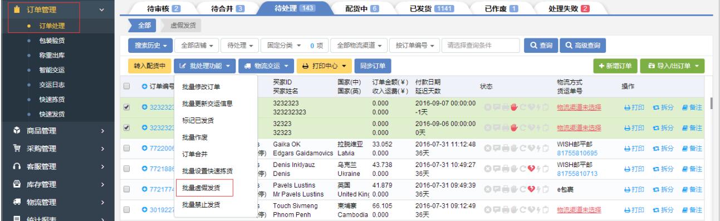Choose 批量虚假发货 from the menu
This screenshot has height=221, width=720.
click(x=201, y=188)
